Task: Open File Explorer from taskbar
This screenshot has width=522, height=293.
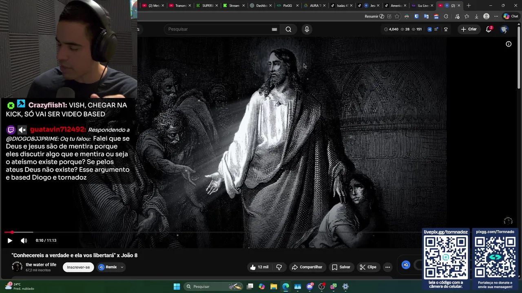Action: click(274, 286)
